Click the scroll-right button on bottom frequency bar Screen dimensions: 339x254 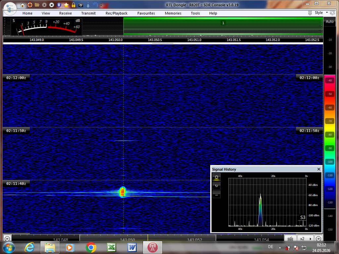click(318, 238)
